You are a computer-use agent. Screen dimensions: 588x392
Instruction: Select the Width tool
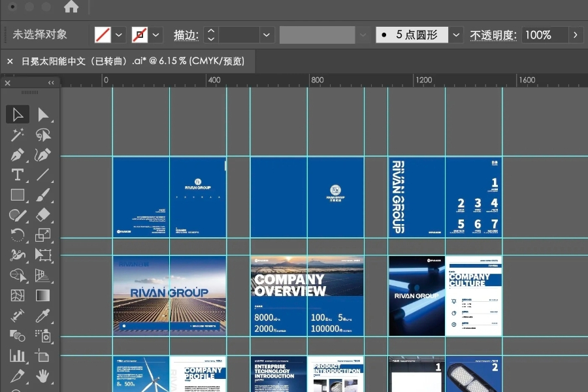18,255
